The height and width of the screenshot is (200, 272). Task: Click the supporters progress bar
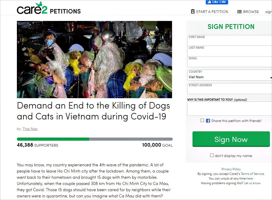click(95, 139)
